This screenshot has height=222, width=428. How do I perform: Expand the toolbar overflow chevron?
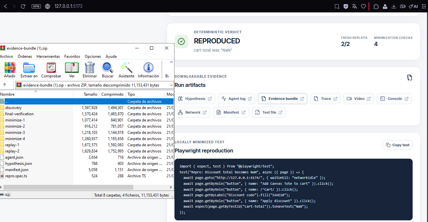click(x=171, y=62)
